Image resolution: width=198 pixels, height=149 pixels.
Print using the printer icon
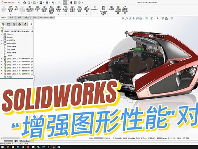point(47,2)
